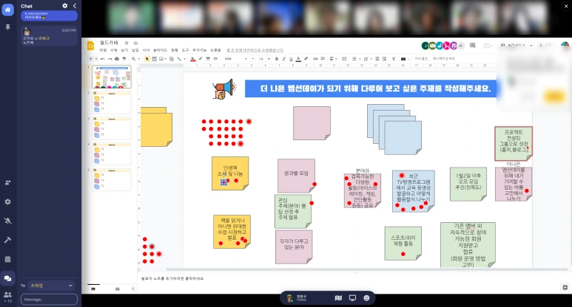
Task: Open invite people icon in left sidebar
Action: (x=7, y=182)
